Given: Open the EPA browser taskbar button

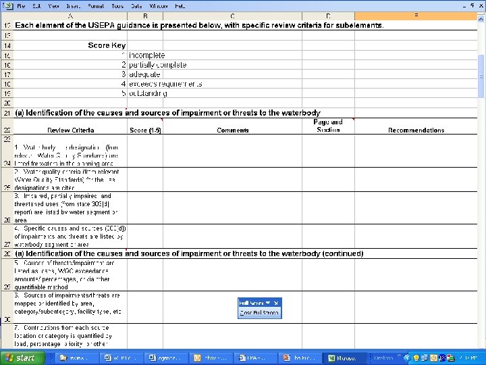Looking at the screenshot, I should point(254,358).
